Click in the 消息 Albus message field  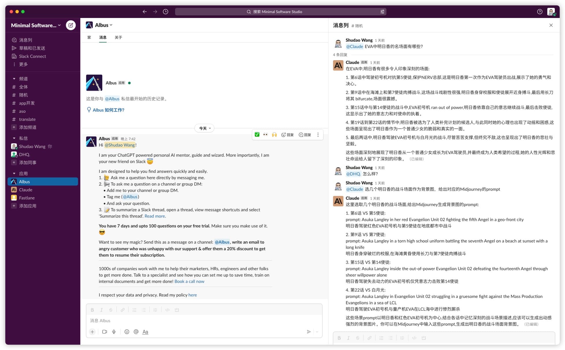coord(204,321)
